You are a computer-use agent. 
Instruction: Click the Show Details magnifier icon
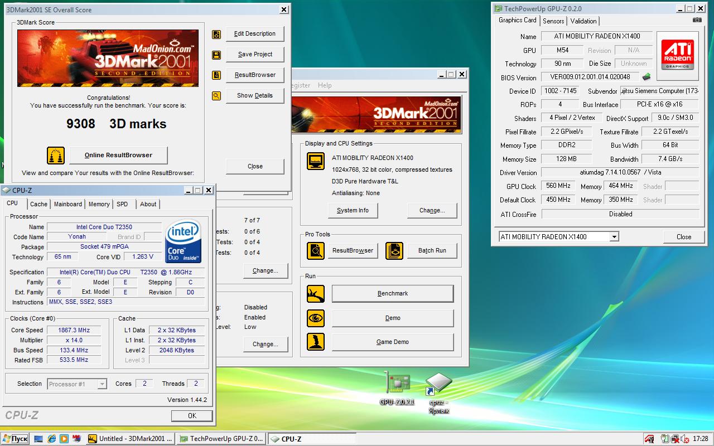tap(216, 96)
